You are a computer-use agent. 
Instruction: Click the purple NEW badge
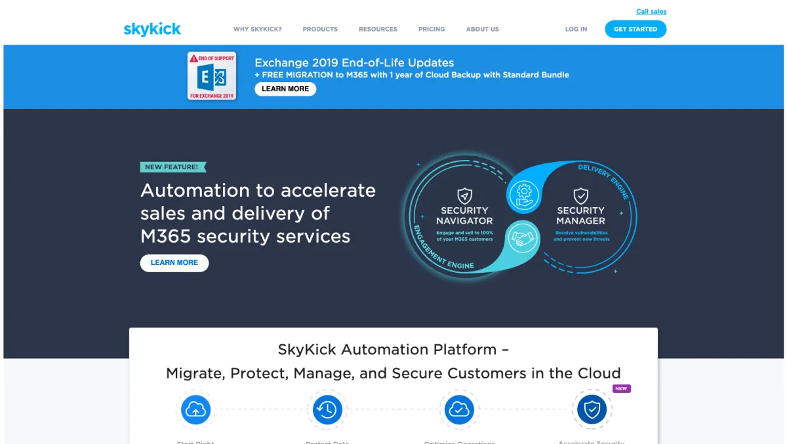pyautogui.click(x=621, y=388)
